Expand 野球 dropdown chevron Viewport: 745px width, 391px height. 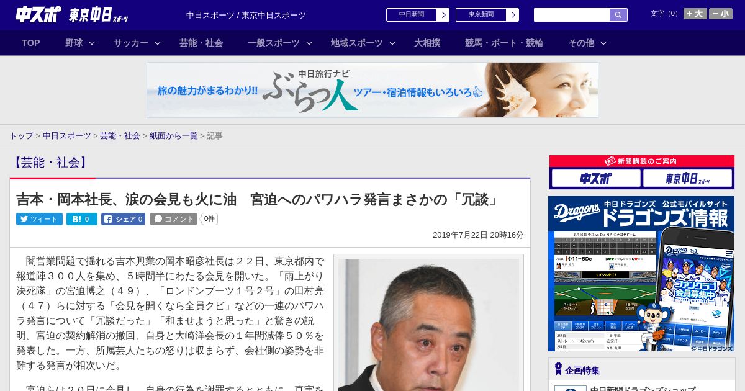(92, 43)
